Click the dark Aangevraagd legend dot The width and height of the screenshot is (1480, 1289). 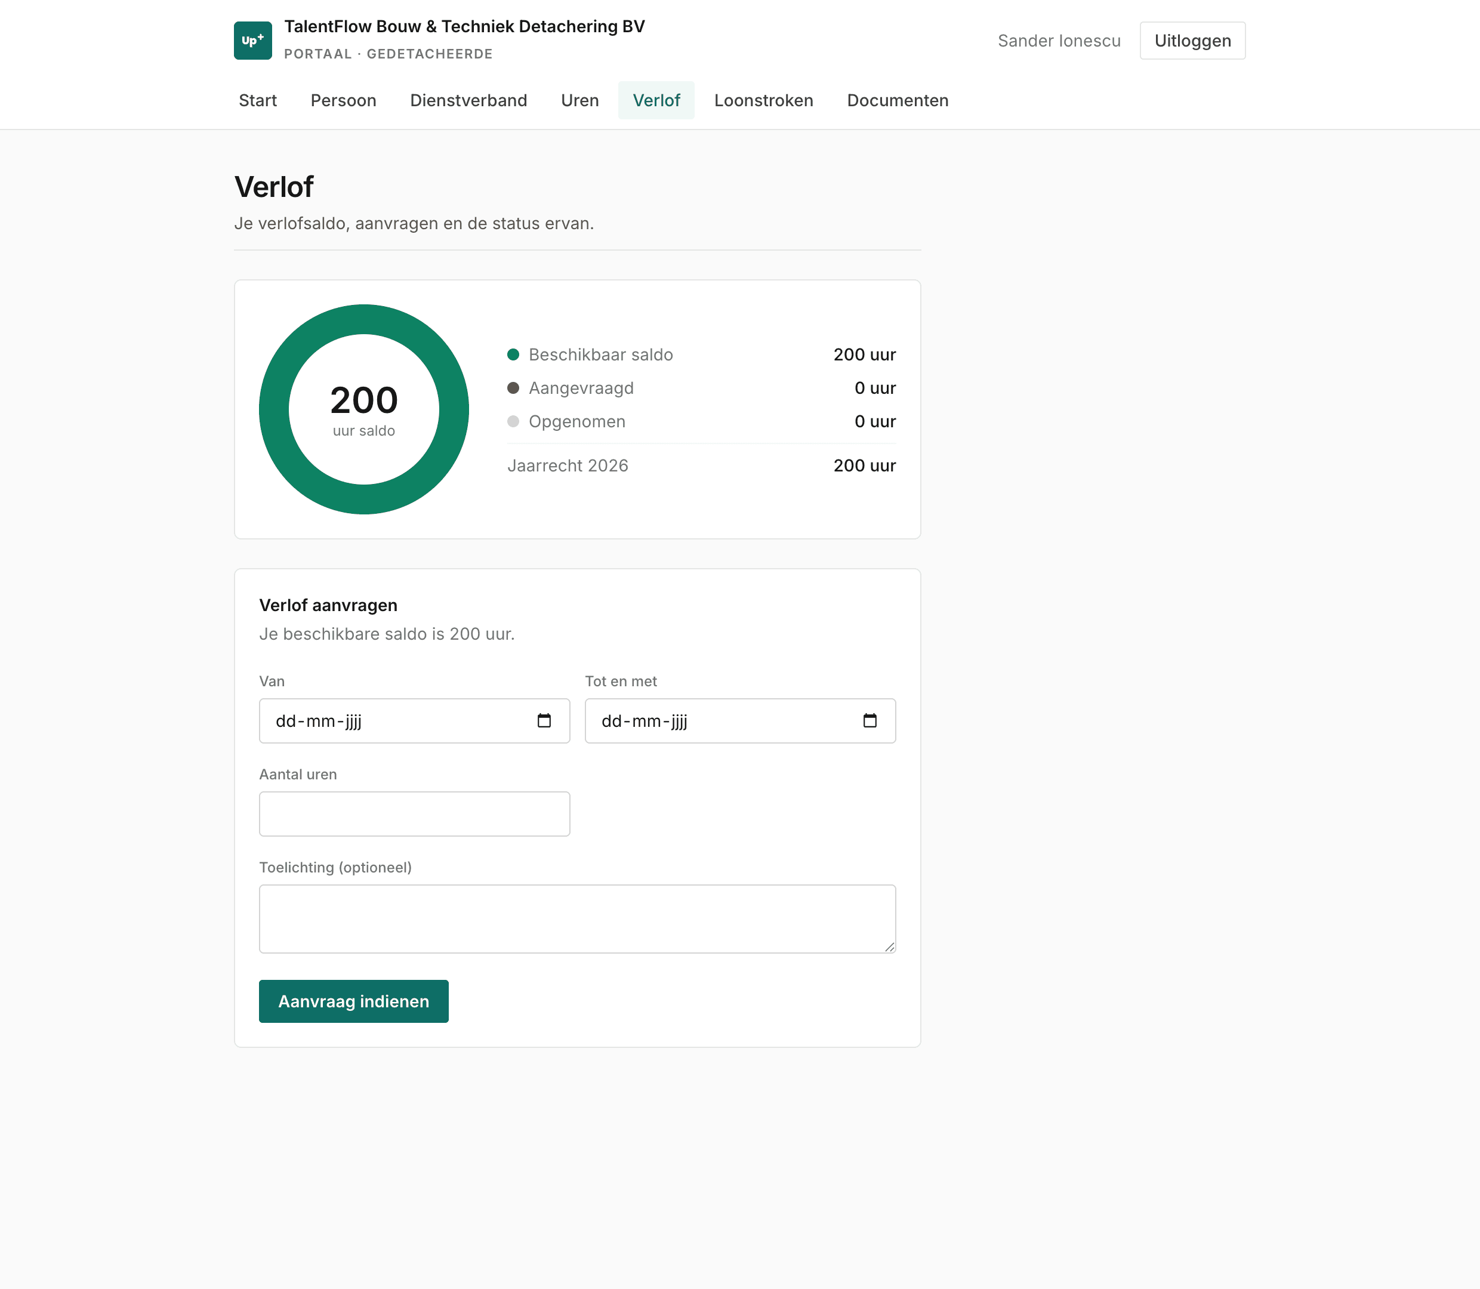(x=513, y=388)
